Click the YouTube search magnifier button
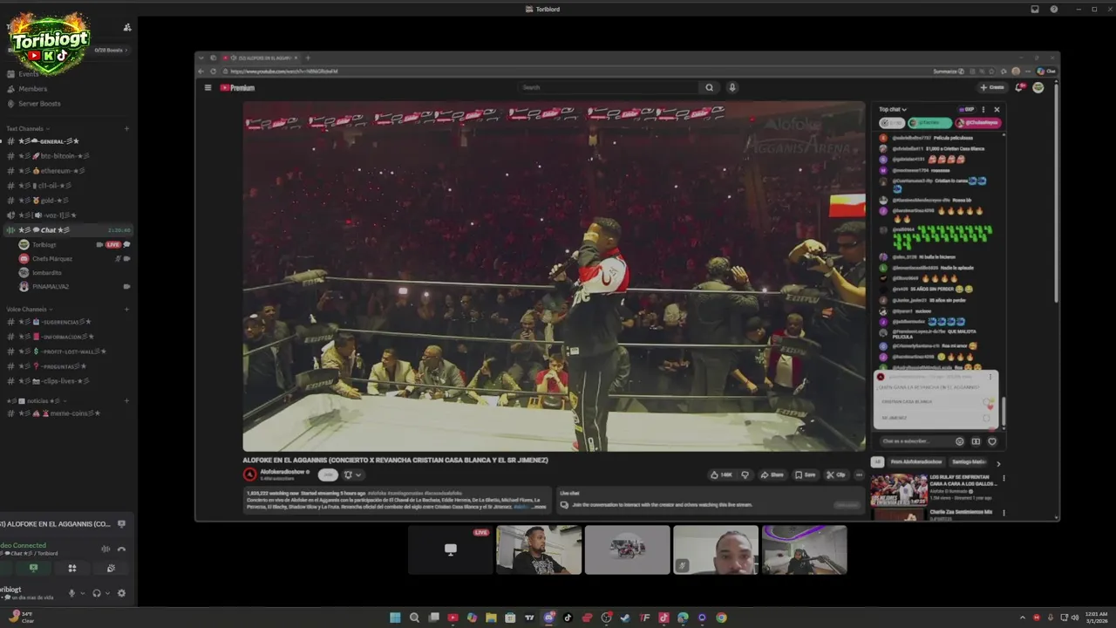Screen dimensions: 1116x628 click(710, 87)
